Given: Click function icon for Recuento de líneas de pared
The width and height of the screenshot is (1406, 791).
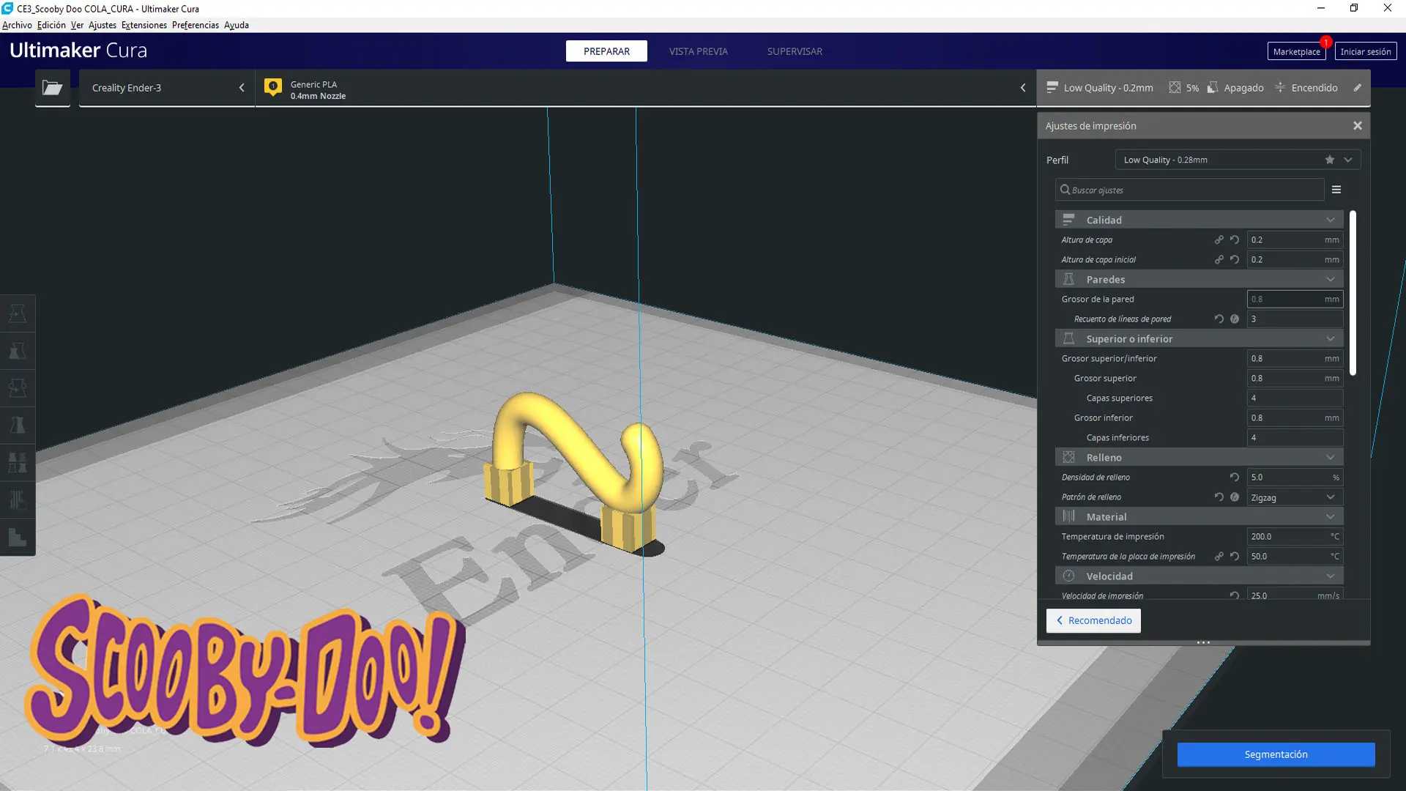Looking at the screenshot, I should (x=1235, y=319).
